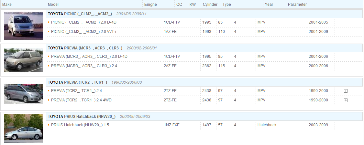Expand parameters for PREVIA 2.4 row

click(346, 91)
